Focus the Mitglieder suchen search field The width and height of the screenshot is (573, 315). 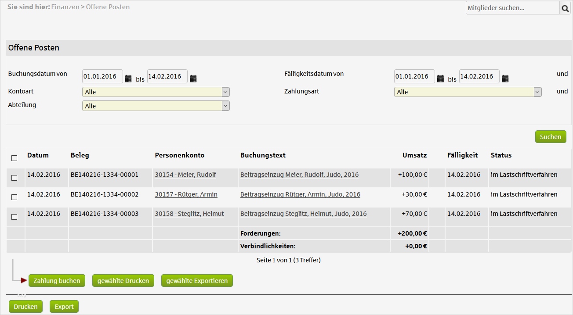pos(512,8)
